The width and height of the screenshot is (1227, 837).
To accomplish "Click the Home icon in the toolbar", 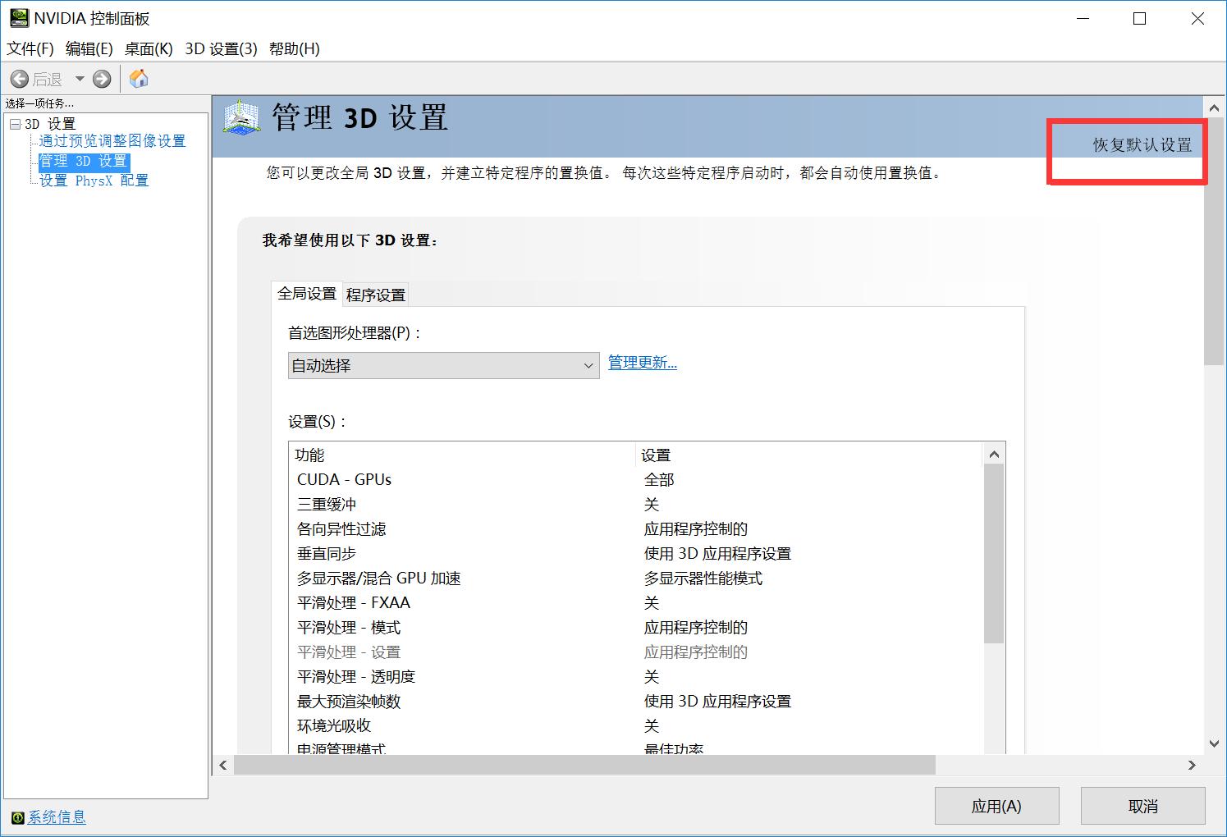I will 138,78.
